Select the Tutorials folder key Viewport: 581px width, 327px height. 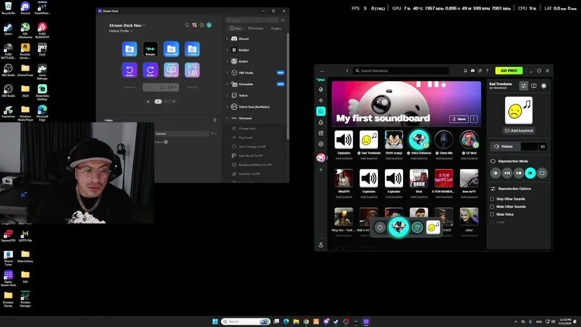point(171,49)
